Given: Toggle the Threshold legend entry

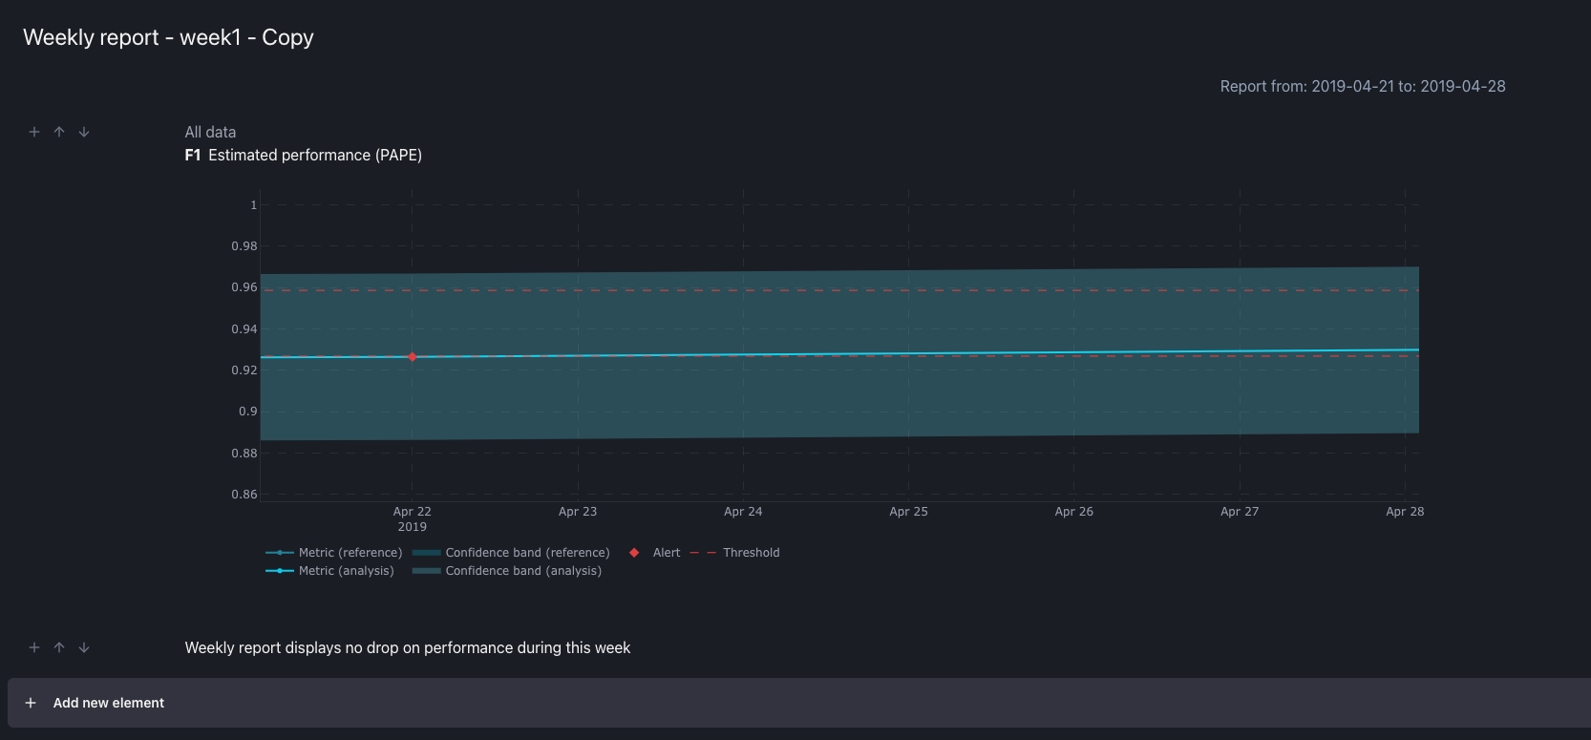Looking at the screenshot, I should (x=751, y=553).
